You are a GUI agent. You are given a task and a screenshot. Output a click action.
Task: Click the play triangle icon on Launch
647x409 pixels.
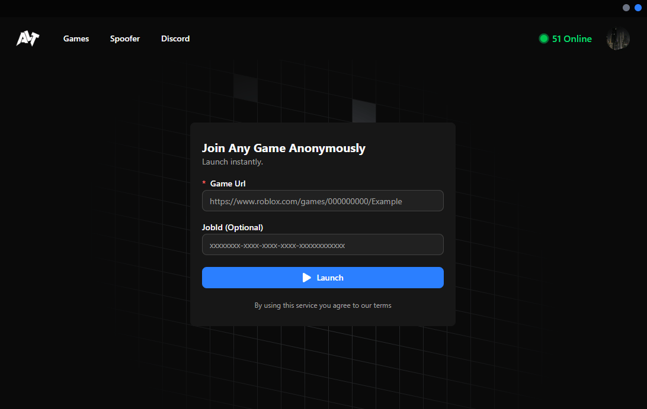(x=306, y=278)
